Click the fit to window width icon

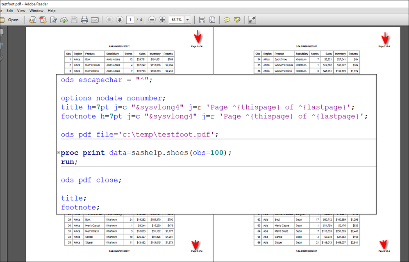click(202, 20)
